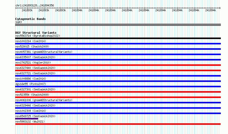Open the nsv528015 (Shaikh2009) label
228x134 pixels.
tap(32, 46)
